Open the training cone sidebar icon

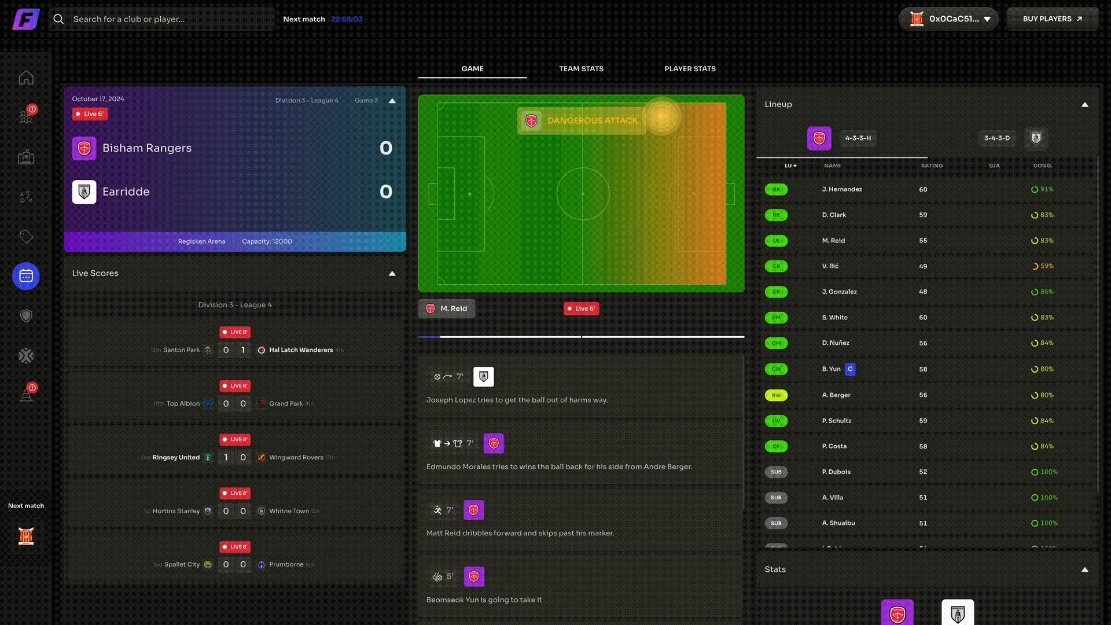pyautogui.click(x=26, y=395)
